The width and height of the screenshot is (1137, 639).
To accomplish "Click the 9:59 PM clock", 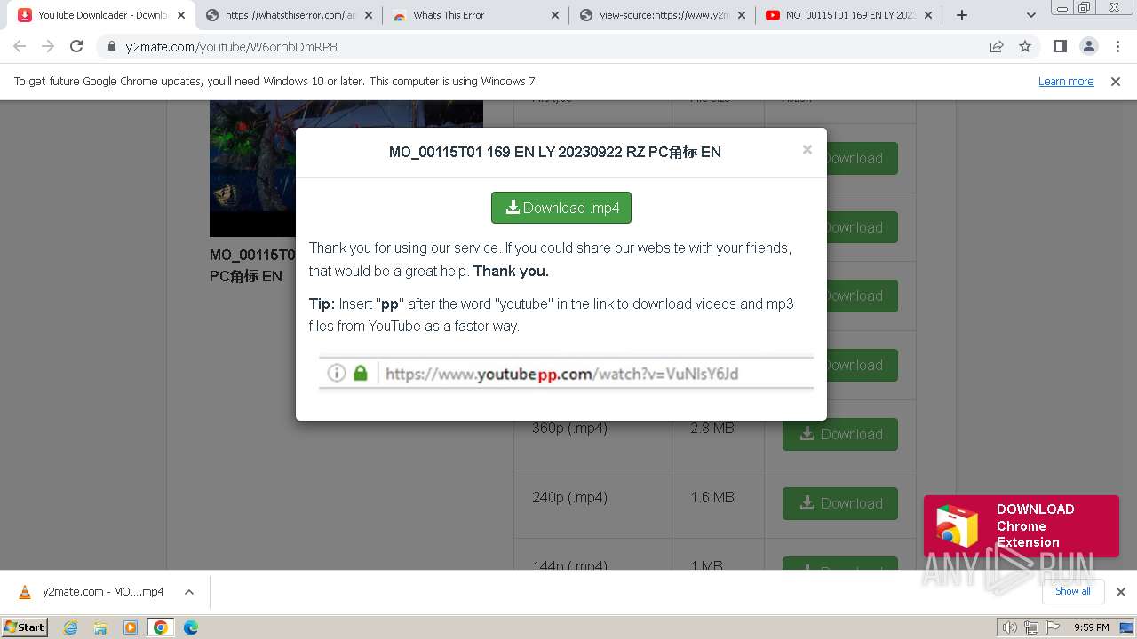I will pos(1092,627).
